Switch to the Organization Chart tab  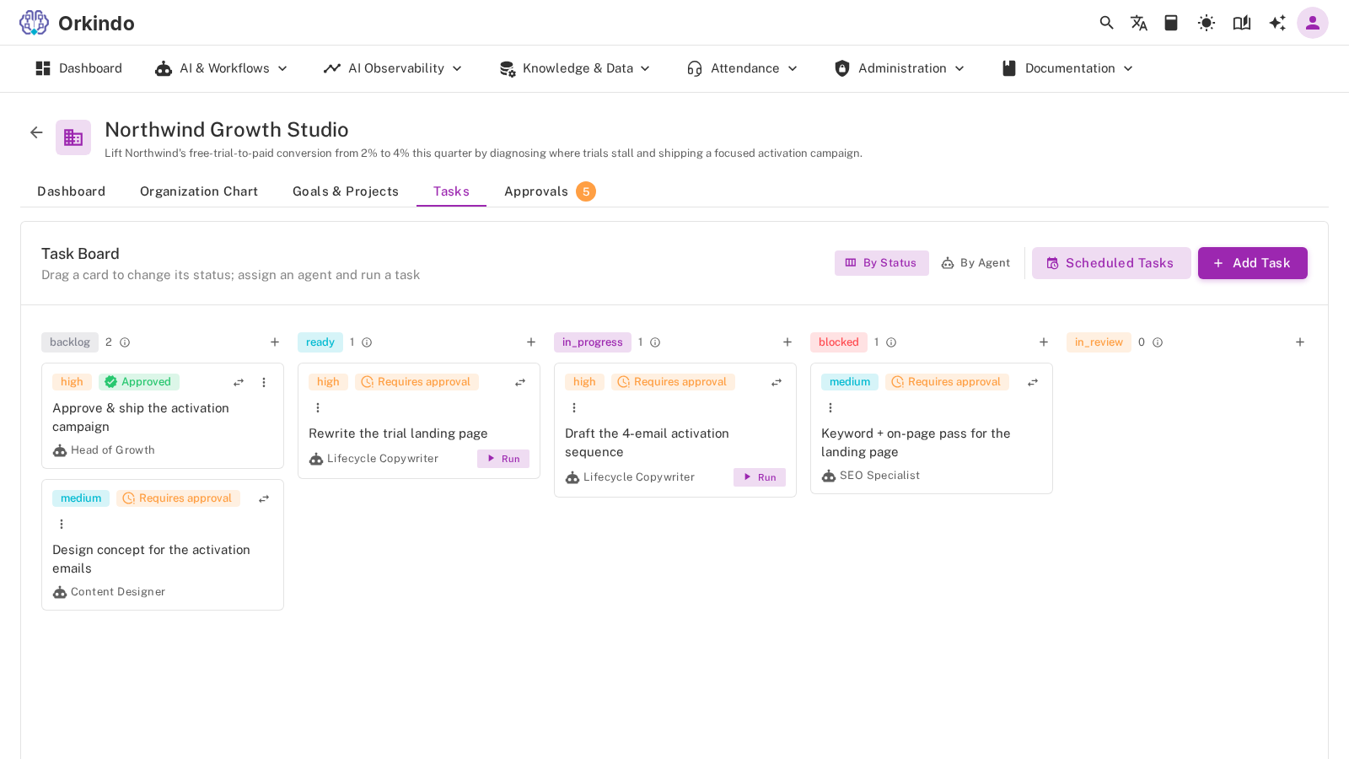(x=199, y=191)
